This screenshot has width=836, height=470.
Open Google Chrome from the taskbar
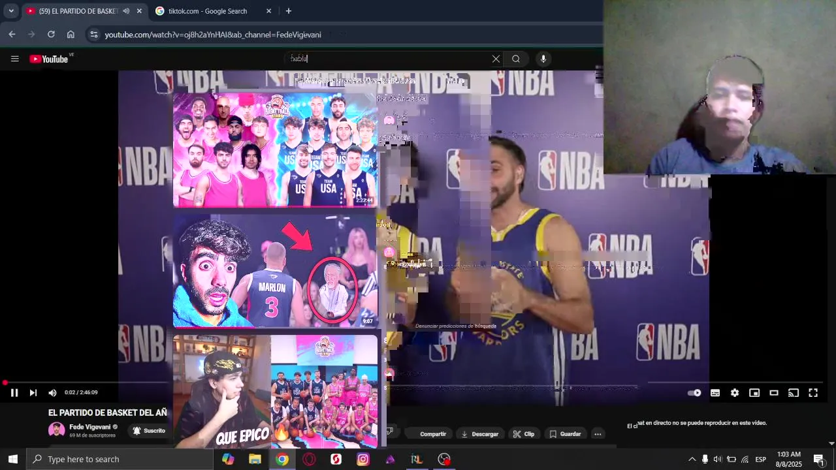pyautogui.click(x=282, y=459)
